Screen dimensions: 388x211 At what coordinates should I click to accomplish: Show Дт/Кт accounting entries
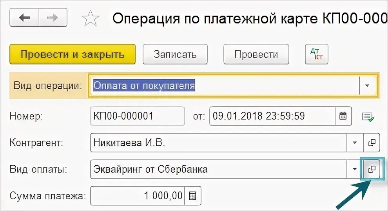click(317, 54)
